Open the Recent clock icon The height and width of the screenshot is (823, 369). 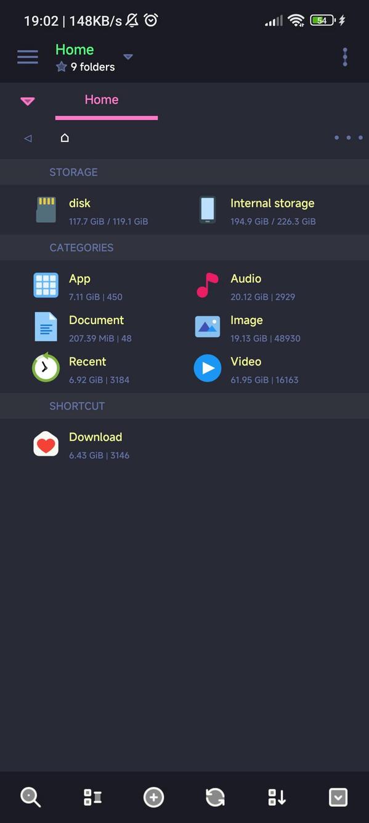(46, 367)
